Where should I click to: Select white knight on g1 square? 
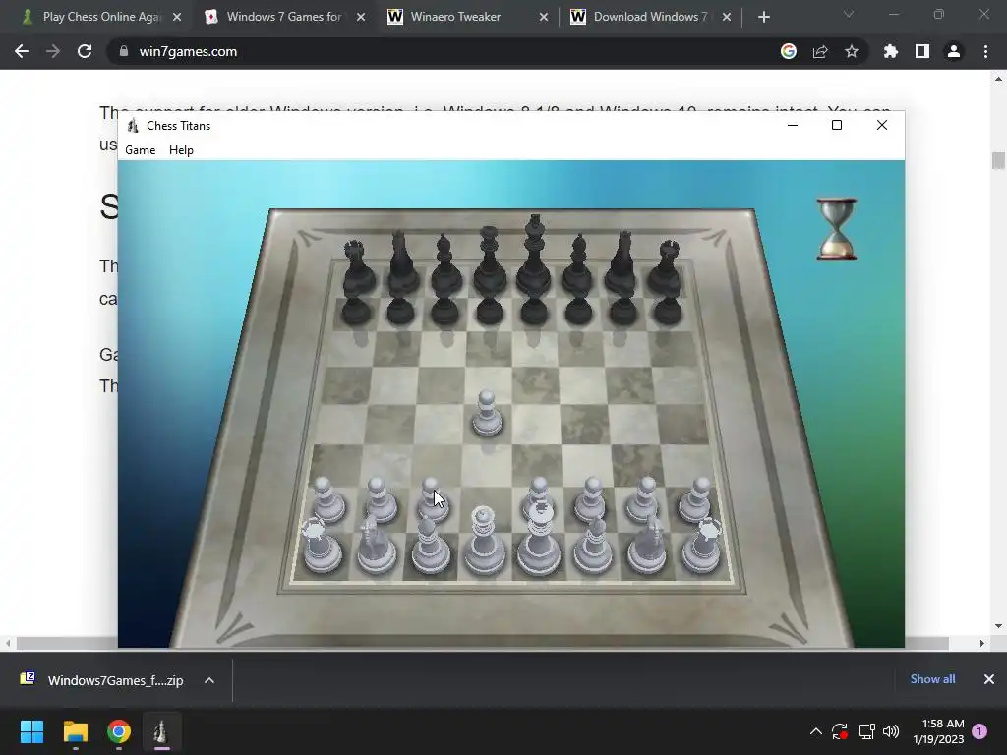tap(647, 545)
